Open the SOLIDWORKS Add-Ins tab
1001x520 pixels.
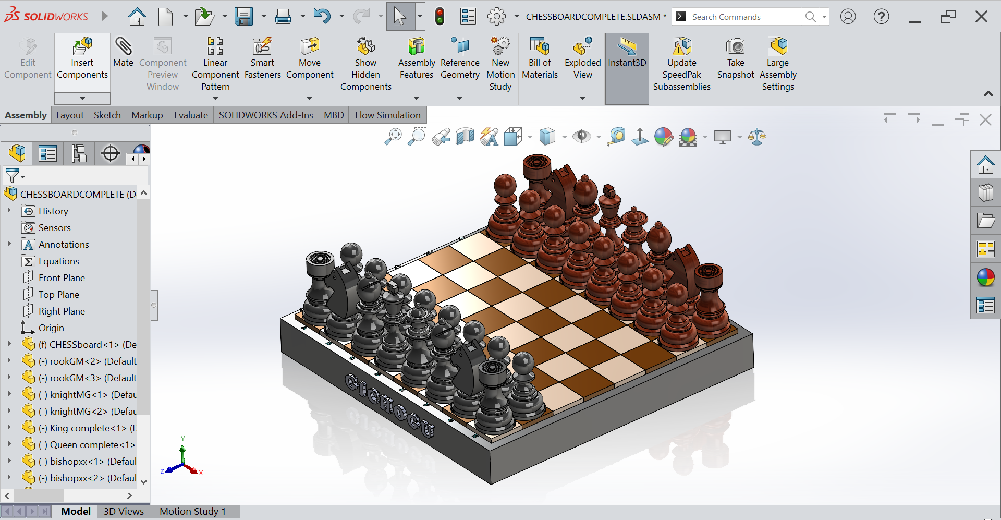coord(266,115)
